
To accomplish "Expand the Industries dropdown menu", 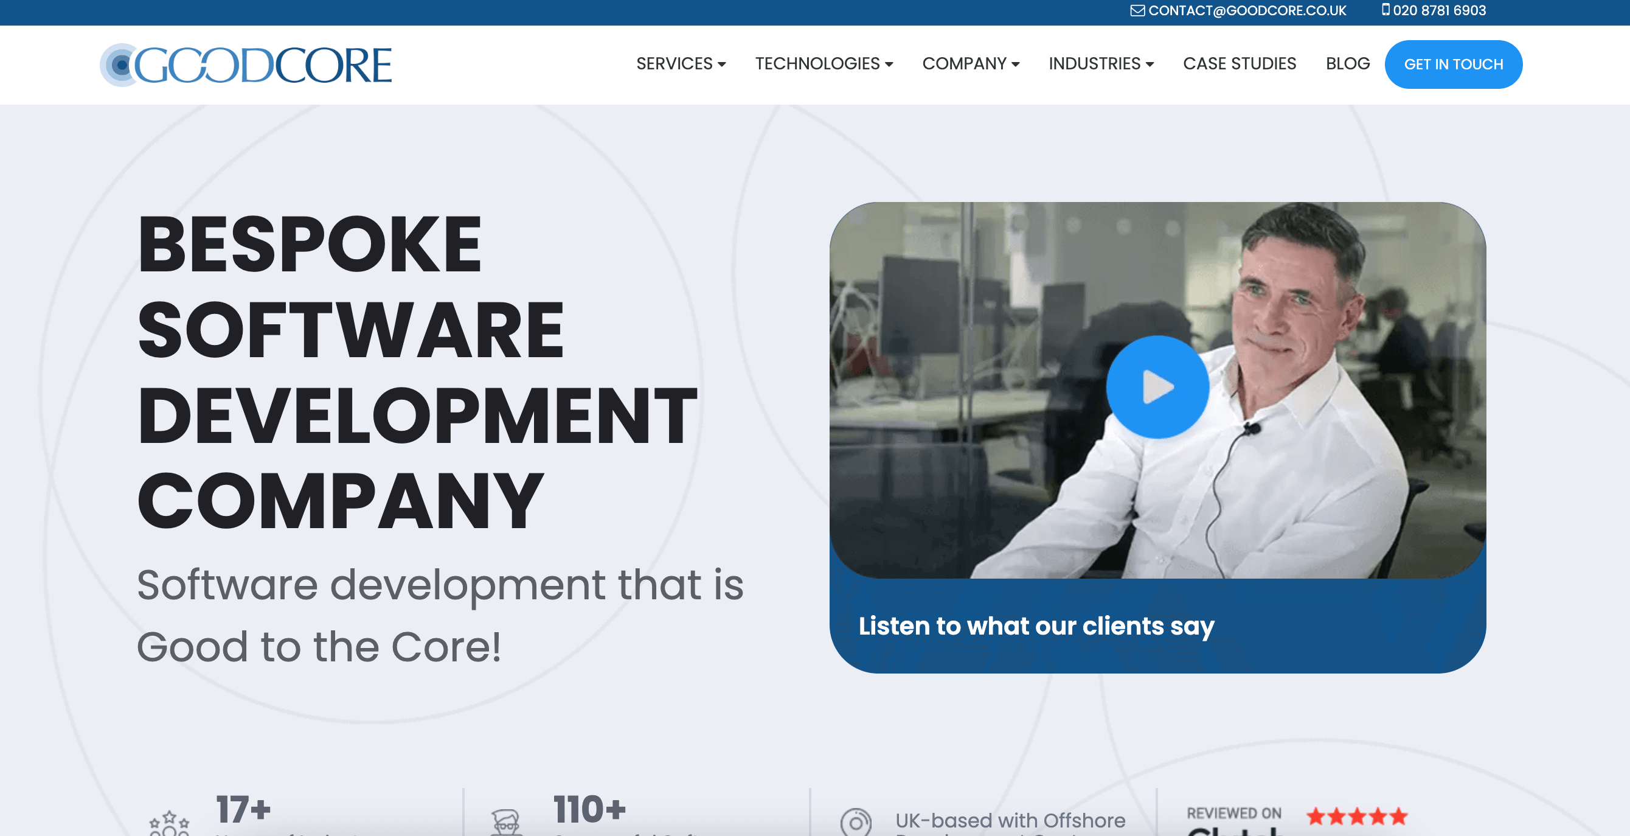I will tap(1101, 64).
